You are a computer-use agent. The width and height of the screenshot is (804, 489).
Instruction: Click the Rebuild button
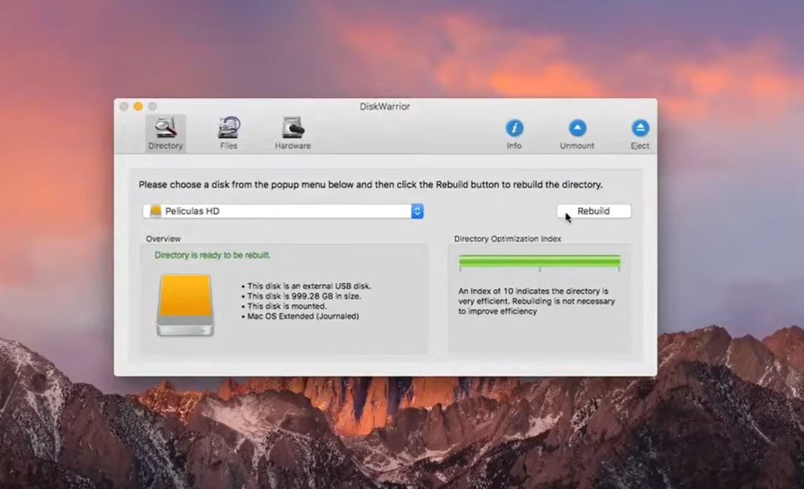(x=594, y=211)
